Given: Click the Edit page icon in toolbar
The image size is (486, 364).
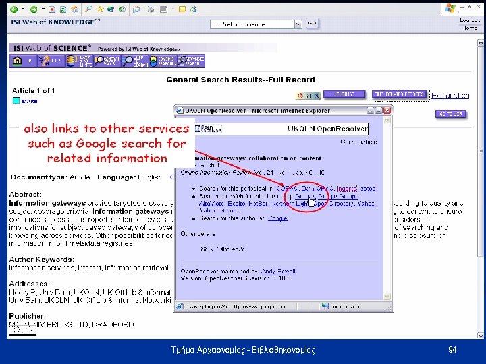Looking at the screenshot, I should click(163, 9).
